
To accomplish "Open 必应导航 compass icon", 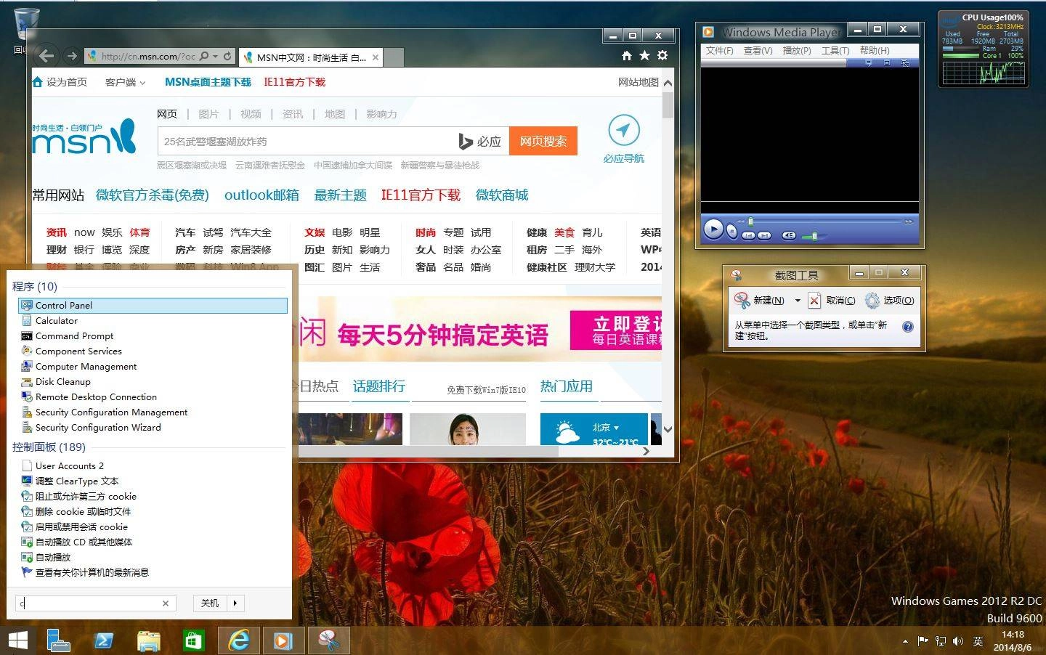I will pos(623,131).
